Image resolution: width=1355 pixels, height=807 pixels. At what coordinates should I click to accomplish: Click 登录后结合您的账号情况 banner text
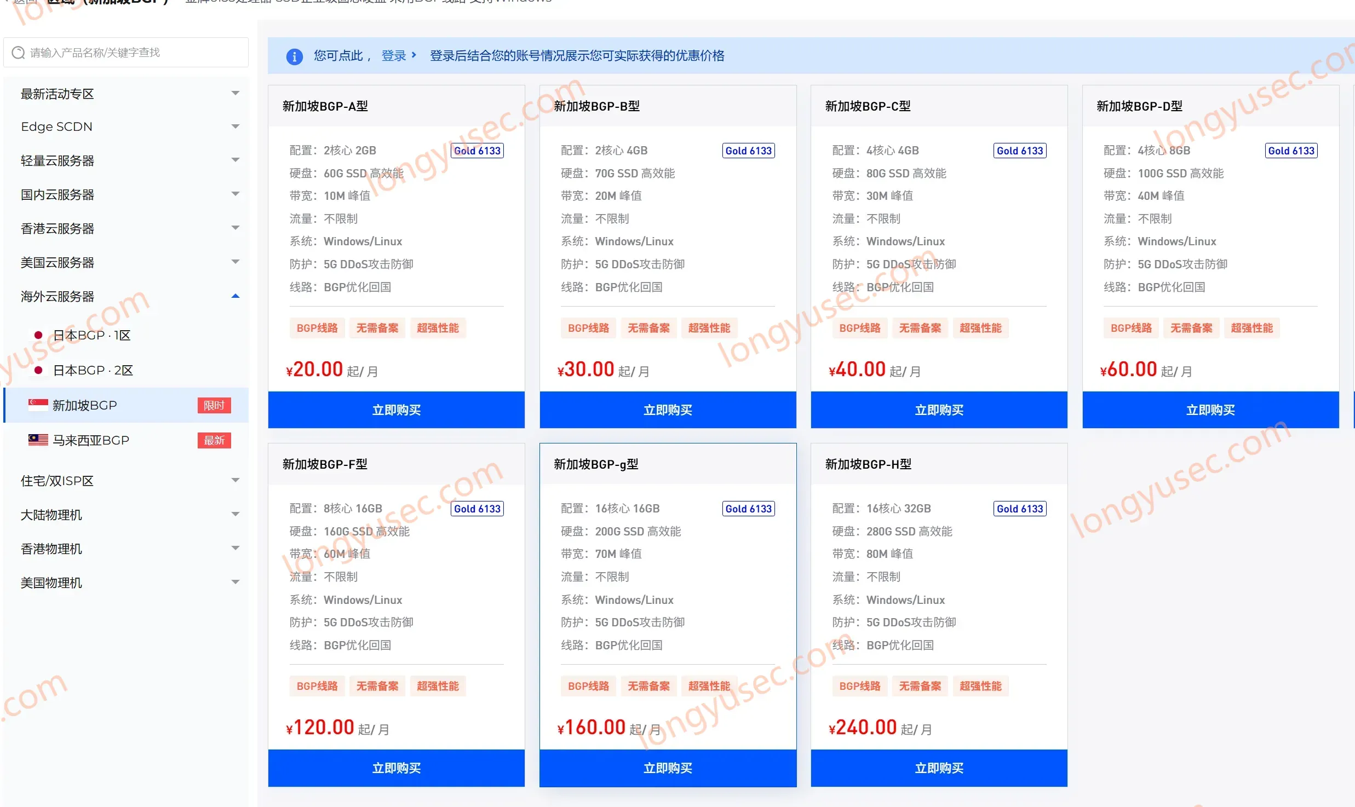point(577,55)
